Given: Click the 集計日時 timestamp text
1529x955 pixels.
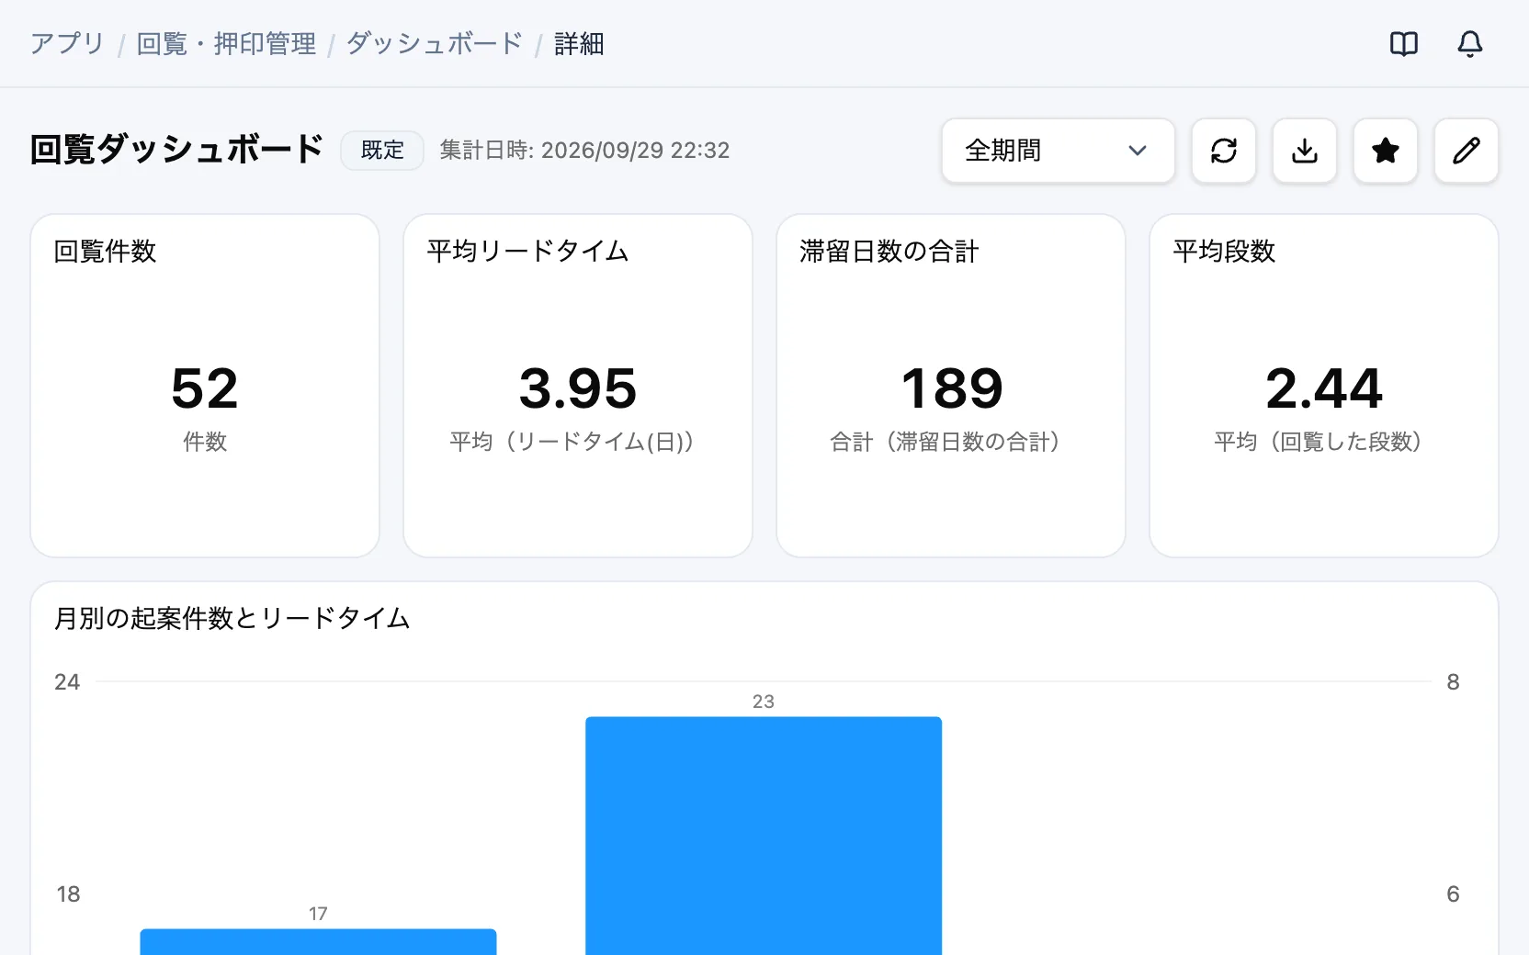Looking at the screenshot, I should (x=584, y=151).
